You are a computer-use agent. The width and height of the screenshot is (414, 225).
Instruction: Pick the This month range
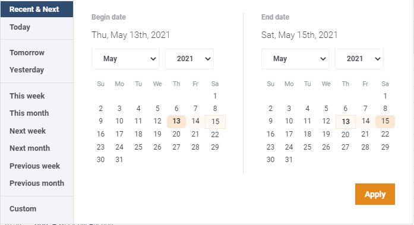(29, 113)
